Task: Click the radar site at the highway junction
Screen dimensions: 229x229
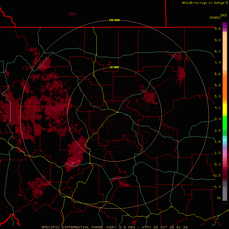Action: pos(117,112)
